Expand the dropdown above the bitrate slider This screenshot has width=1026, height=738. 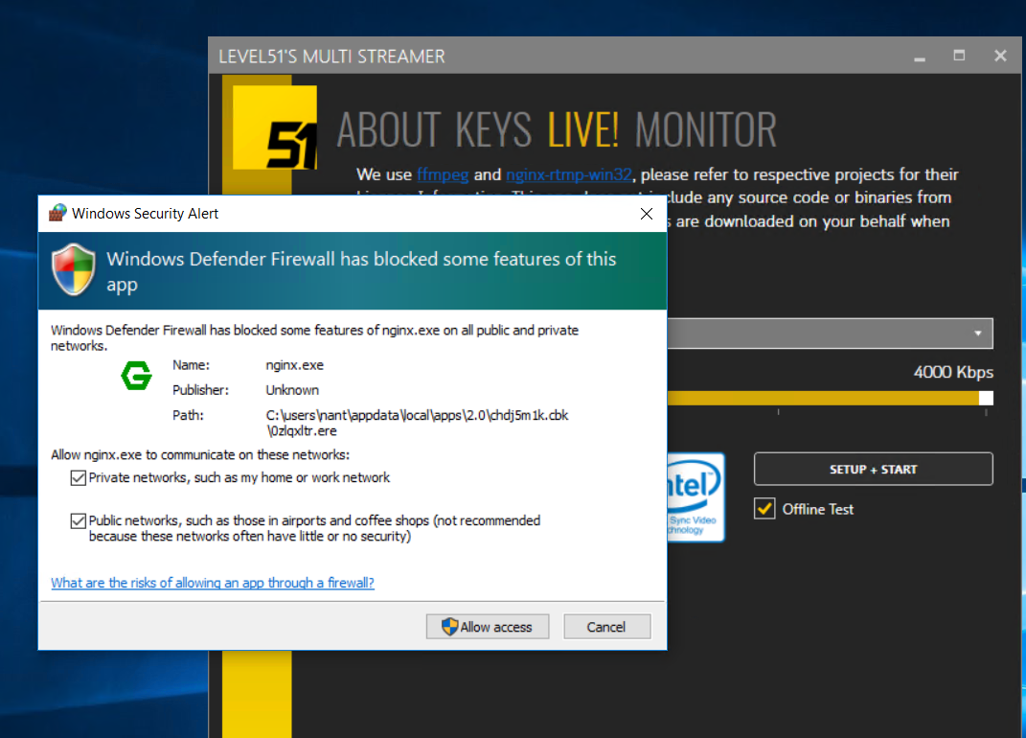(x=977, y=334)
